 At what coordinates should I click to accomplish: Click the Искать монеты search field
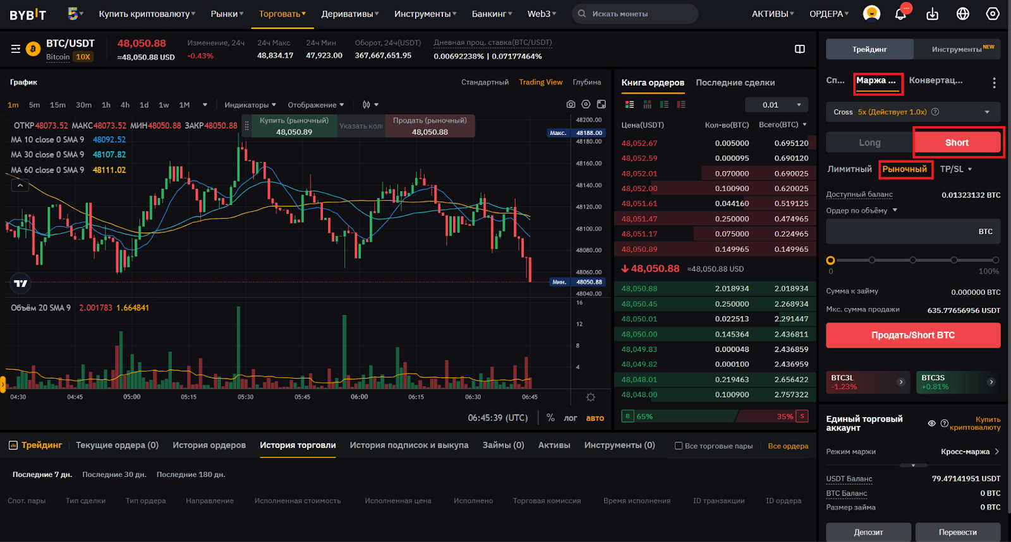635,14
